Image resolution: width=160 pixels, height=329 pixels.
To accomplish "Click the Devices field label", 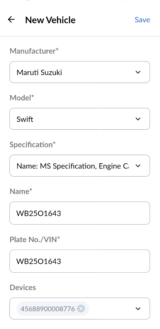I will [23, 287].
